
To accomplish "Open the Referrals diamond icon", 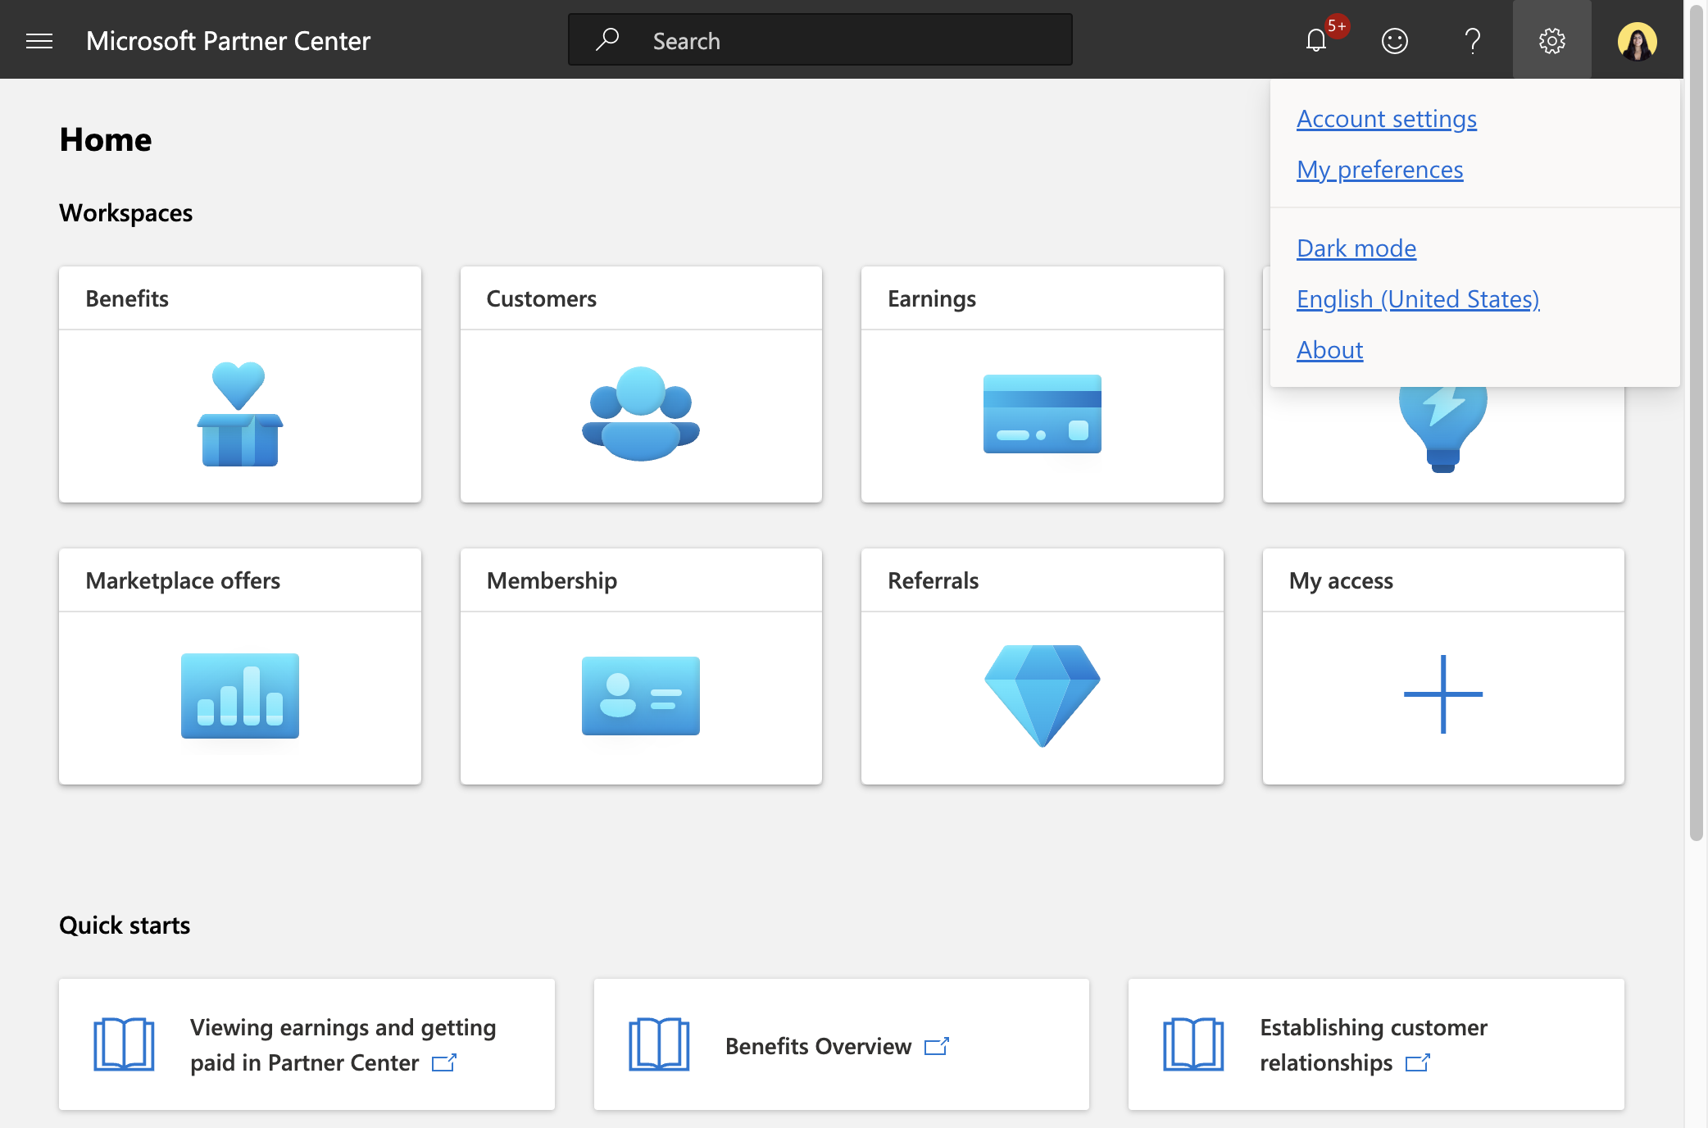I will tap(1043, 696).
